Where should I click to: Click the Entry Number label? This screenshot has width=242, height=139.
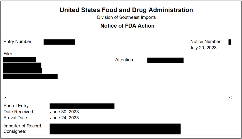18,42
